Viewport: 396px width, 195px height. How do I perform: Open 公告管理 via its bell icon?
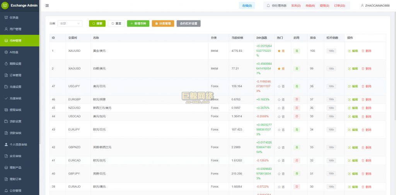(x=6, y=191)
